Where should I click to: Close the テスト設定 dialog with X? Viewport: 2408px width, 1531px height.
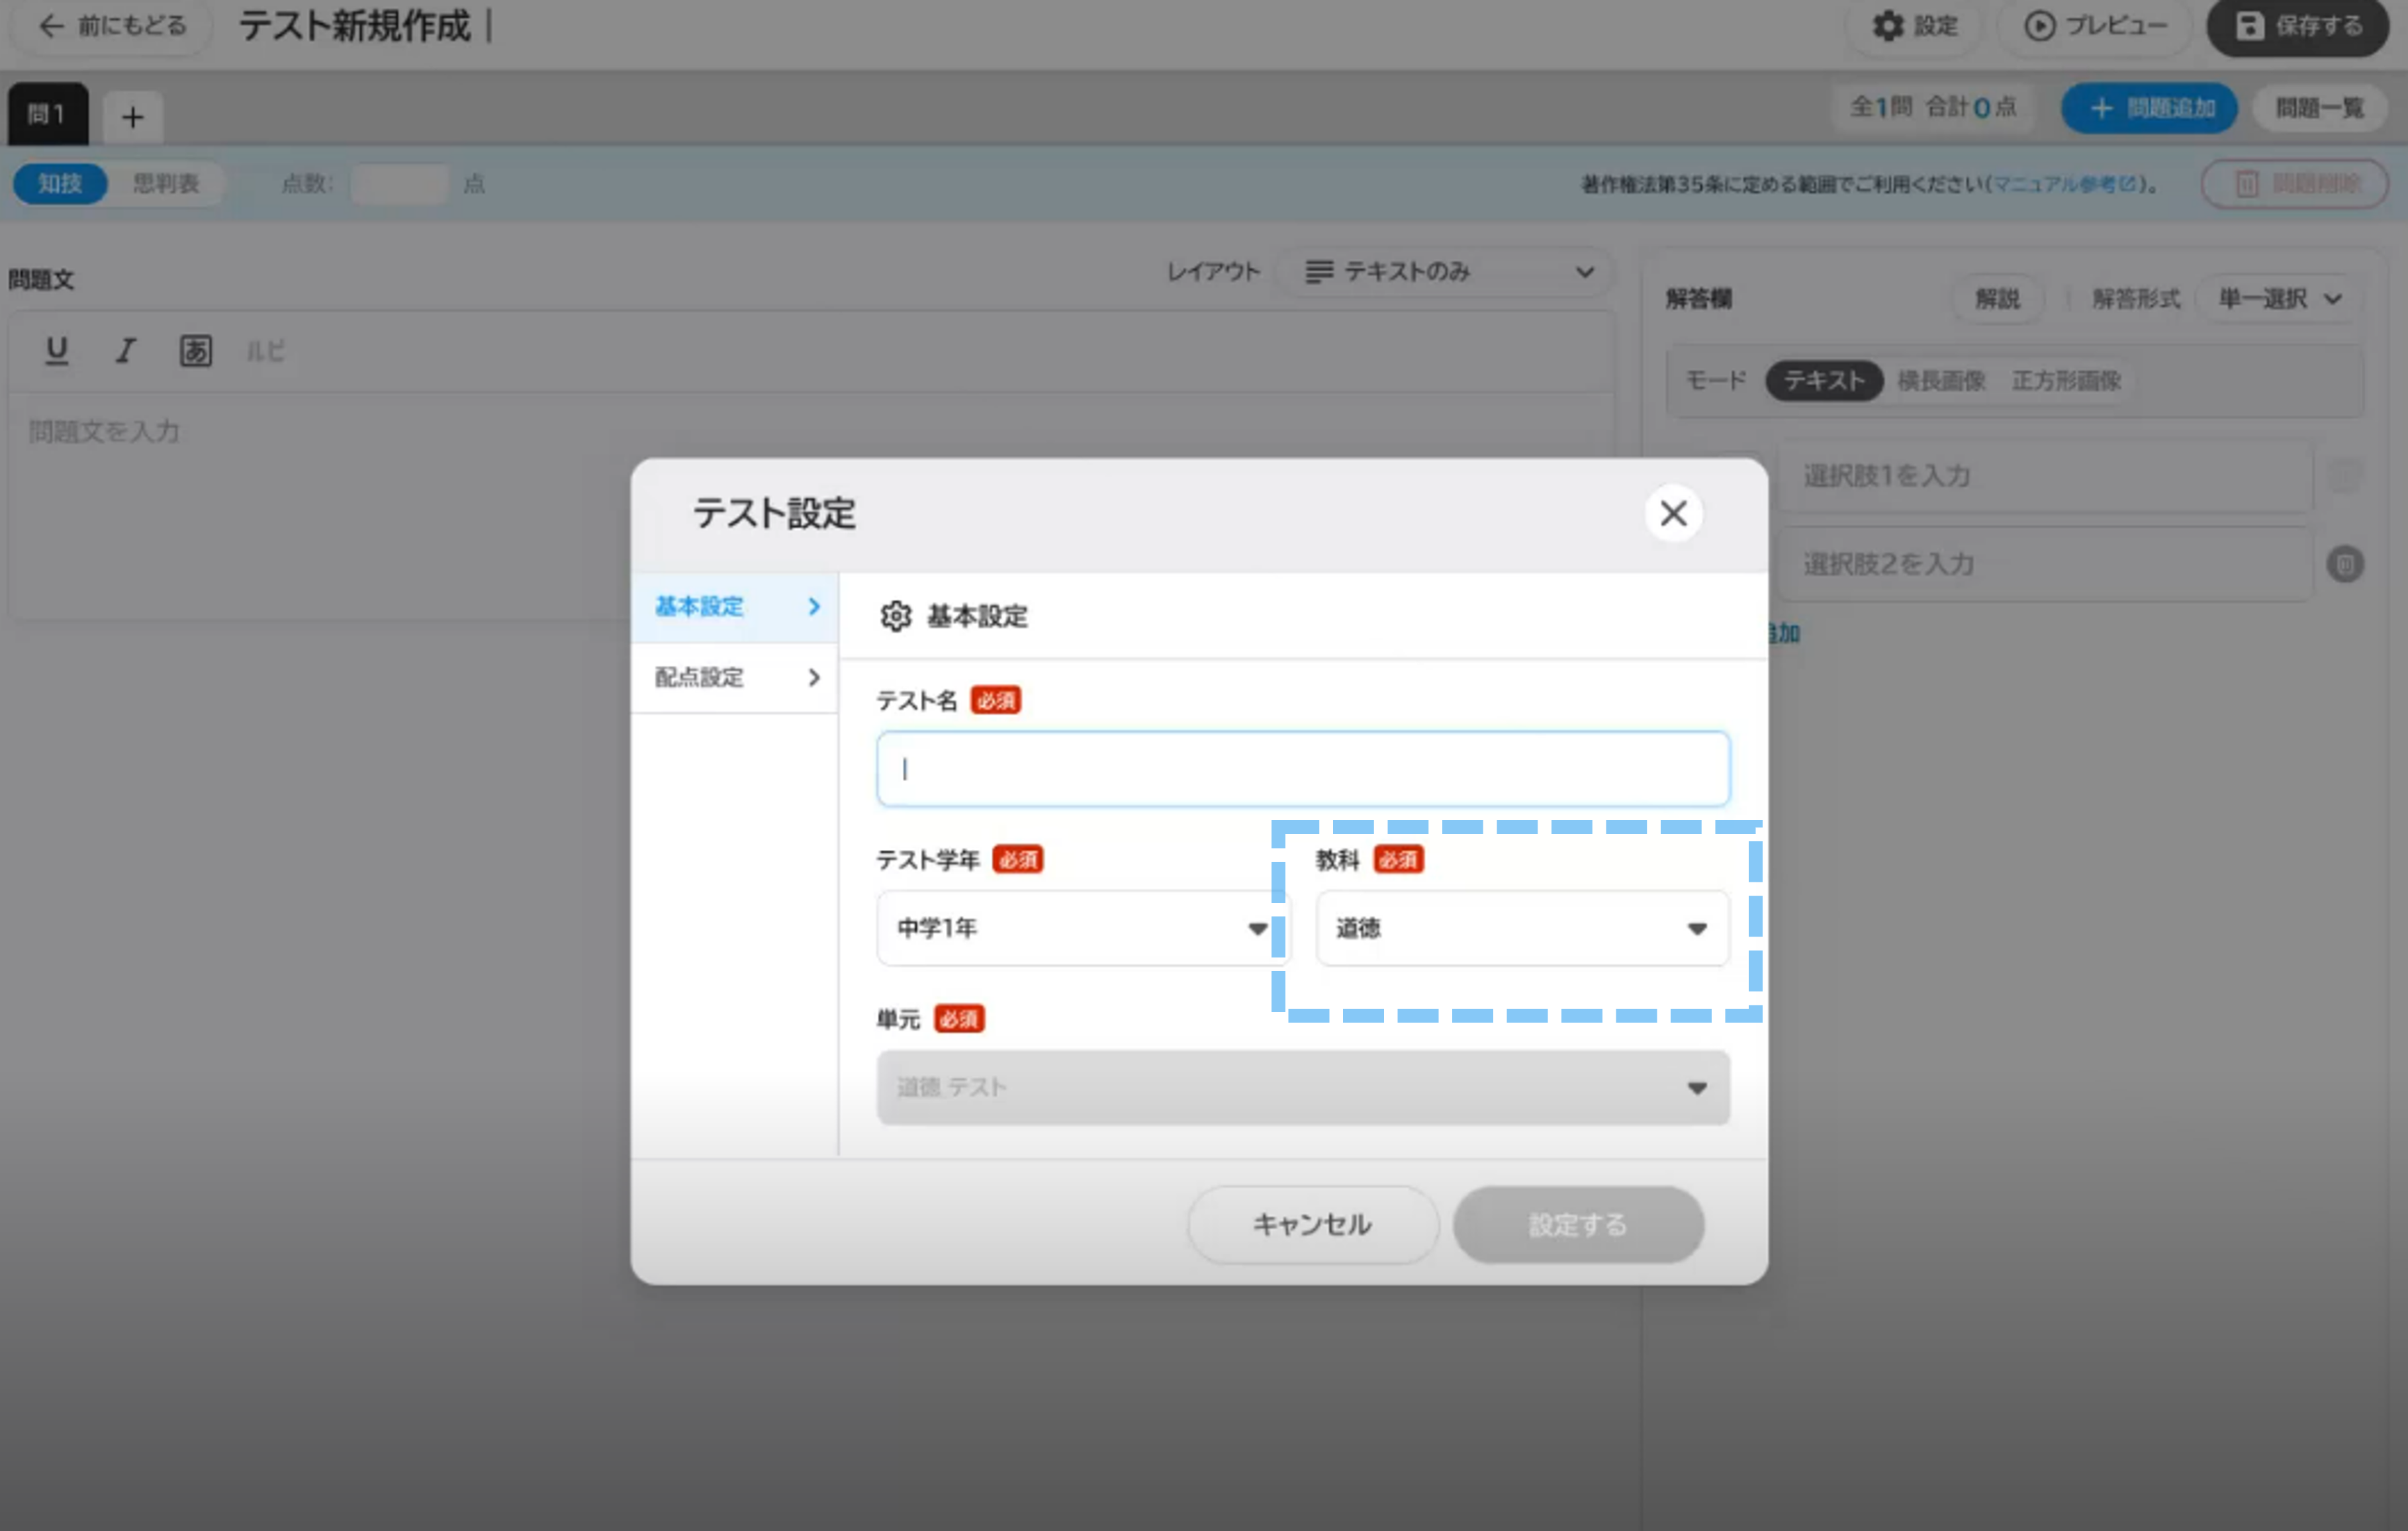click(x=1673, y=513)
